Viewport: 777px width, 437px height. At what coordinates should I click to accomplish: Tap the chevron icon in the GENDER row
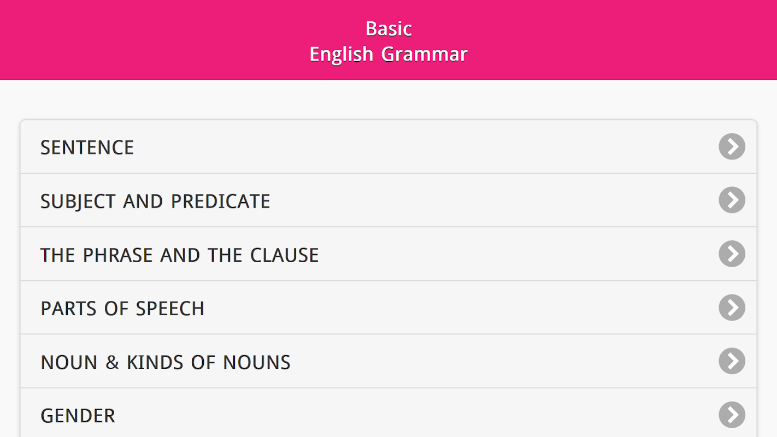click(732, 415)
